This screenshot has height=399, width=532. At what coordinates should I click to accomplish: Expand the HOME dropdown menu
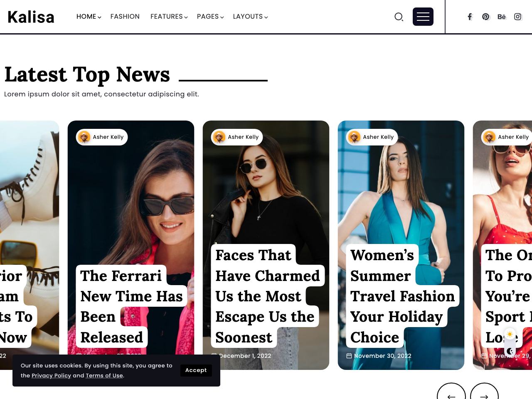pos(89,17)
